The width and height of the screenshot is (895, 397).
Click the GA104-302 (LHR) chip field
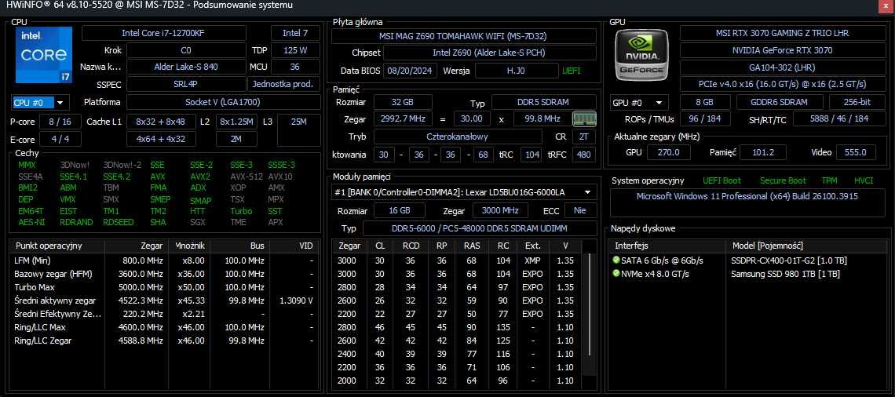point(783,67)
